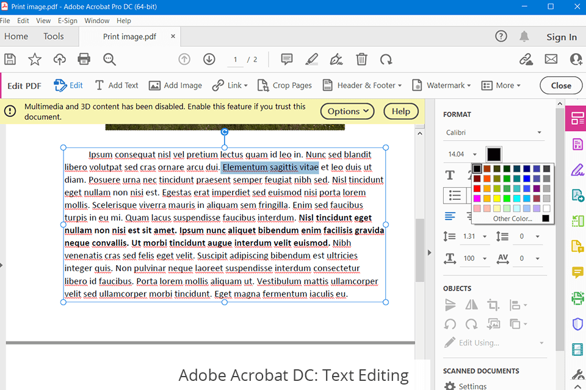This screenshot has width=586, height=390.
Task: Open the Window menu
Action: (x=97, y=21)
